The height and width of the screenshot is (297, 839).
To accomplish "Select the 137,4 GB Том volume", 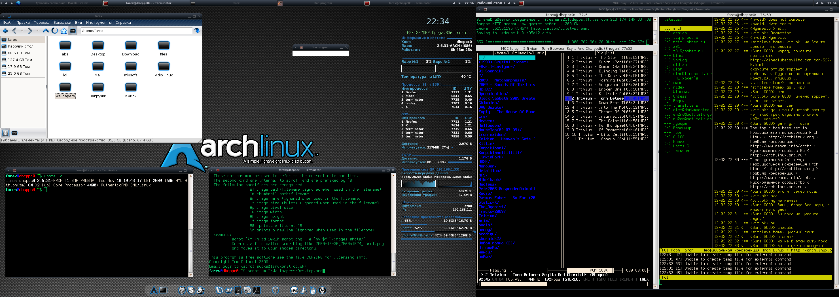I will (23, 60).
